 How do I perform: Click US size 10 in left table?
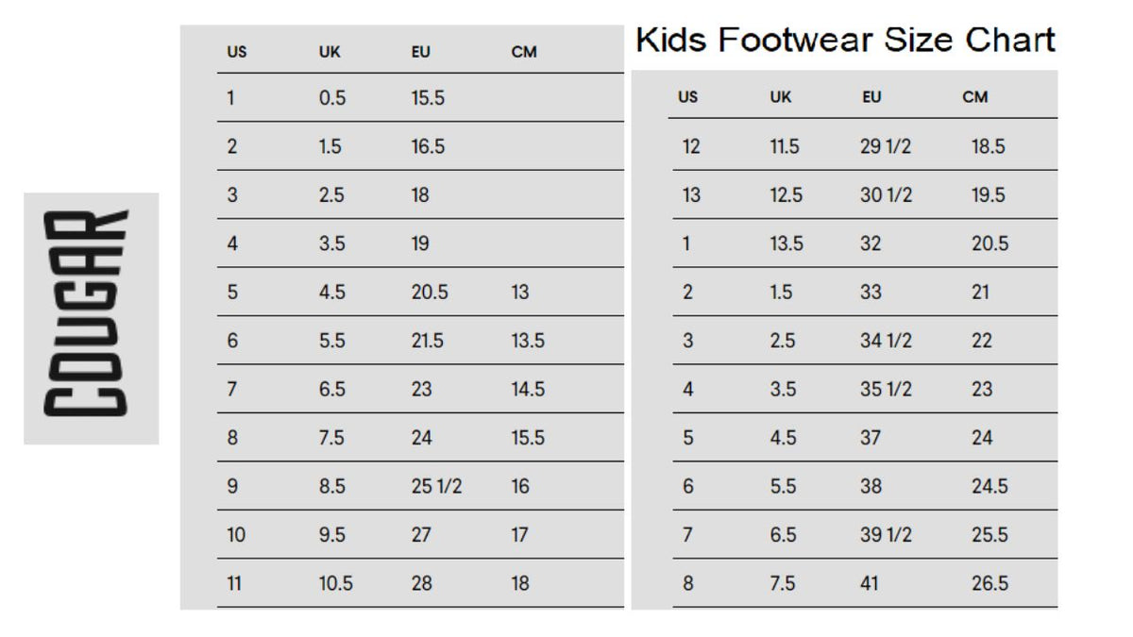click(x=236, y=535)
